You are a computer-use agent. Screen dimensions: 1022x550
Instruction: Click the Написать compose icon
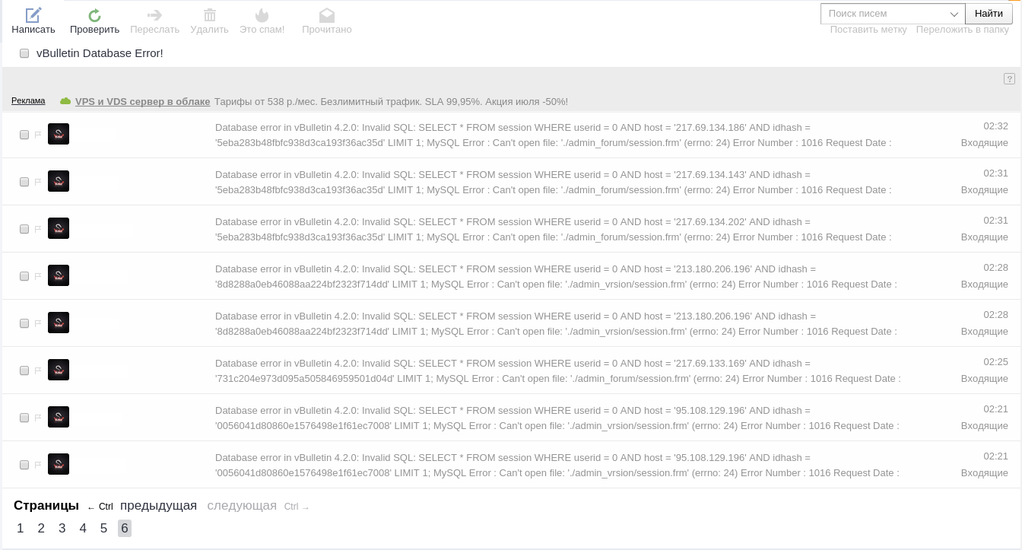[x=33, y=15]
